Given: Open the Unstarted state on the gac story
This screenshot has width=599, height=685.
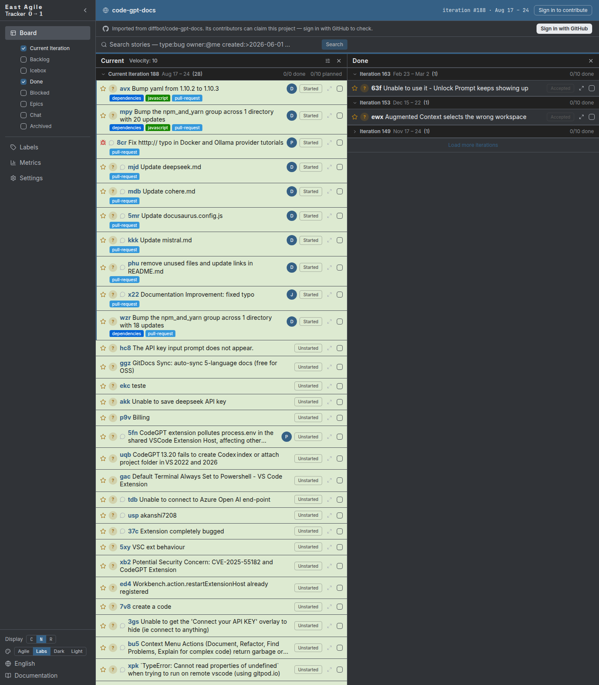Looking at the screenshot, I should [x=308, y=480].
